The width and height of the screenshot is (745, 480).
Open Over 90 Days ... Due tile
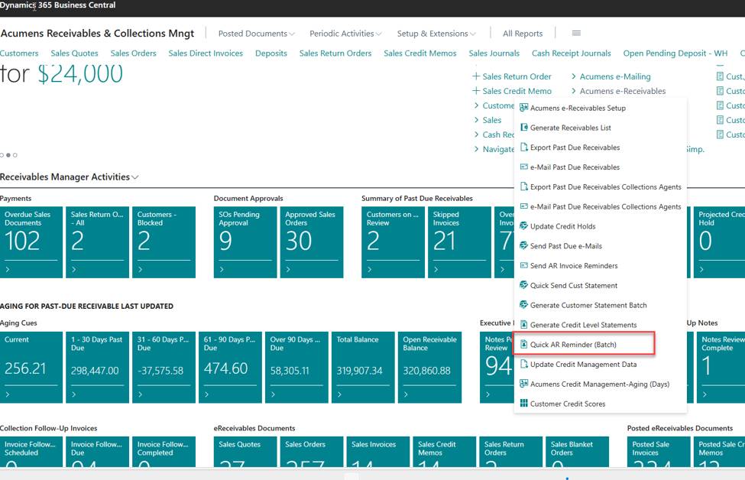296,368
